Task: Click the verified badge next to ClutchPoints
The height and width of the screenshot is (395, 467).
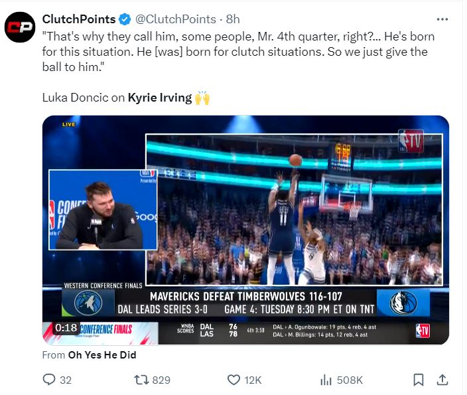Action: 125,19
